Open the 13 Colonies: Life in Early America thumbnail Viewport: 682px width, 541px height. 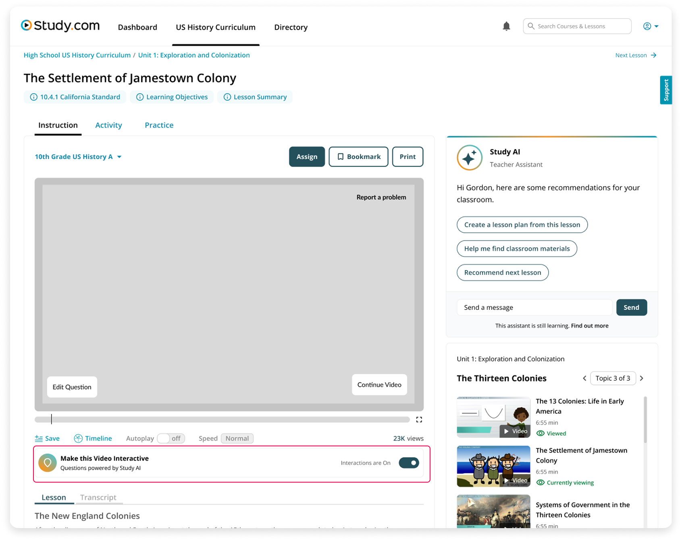coord(493,417)
